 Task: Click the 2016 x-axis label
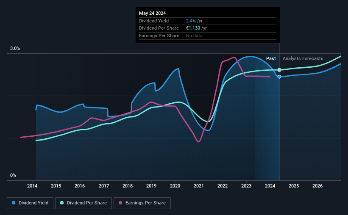click(x=80, y=186)
